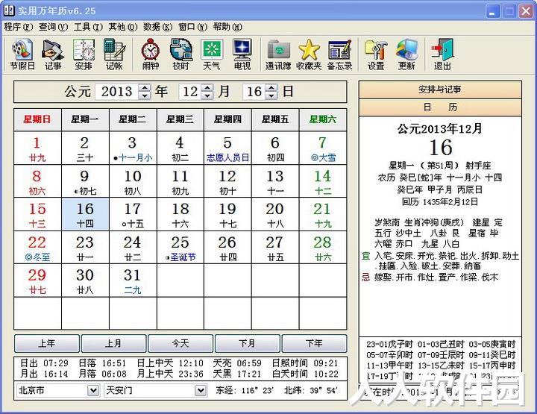Select December 1 廿九 cell
Viewport: 537px width, 414px height.
pyautogui.click(x=37, y=148)
